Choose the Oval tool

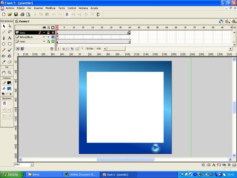pos(4,44)
